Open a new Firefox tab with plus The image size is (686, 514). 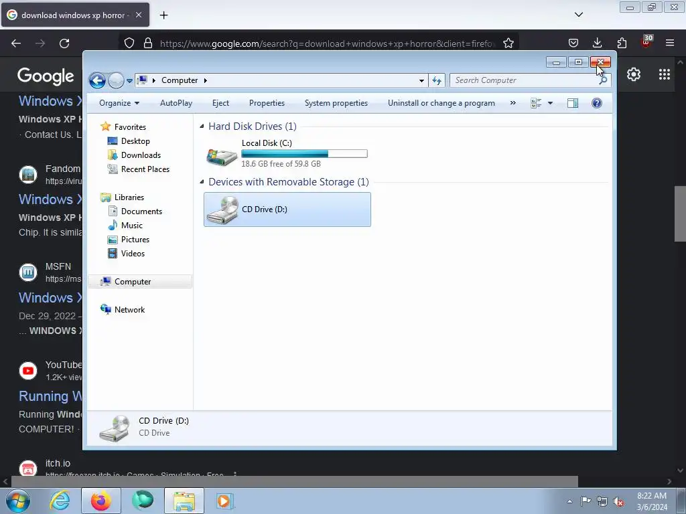163,15
